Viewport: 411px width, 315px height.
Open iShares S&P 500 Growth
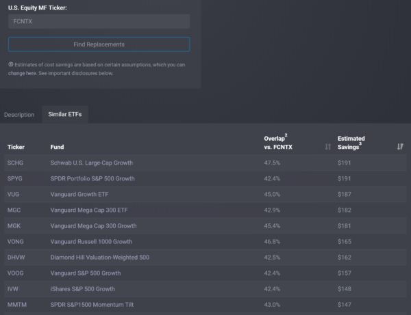[83, 289]
